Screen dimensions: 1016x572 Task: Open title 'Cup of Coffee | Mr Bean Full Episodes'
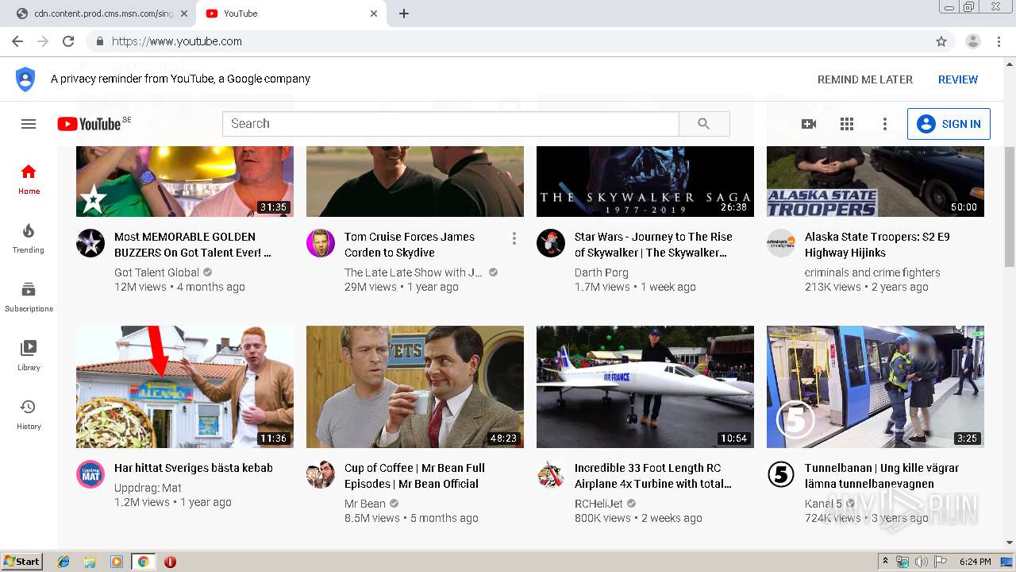414,476
